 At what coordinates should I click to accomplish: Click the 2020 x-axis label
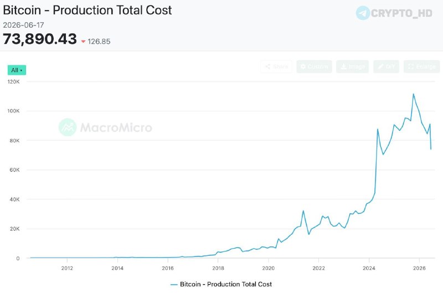point(269,268)
